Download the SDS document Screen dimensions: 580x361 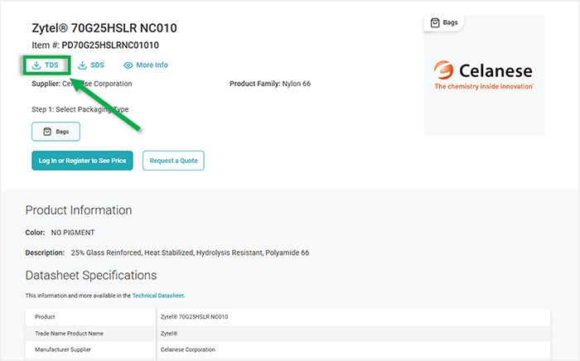pyautogui.click(x=91, y=65)
